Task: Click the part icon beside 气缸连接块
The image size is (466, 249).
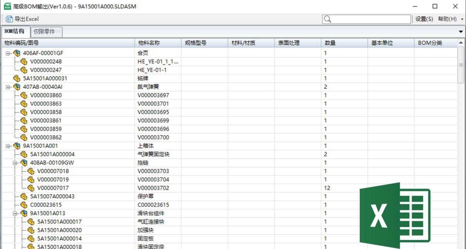Action: pyautogui.click(x=30, y=222)
